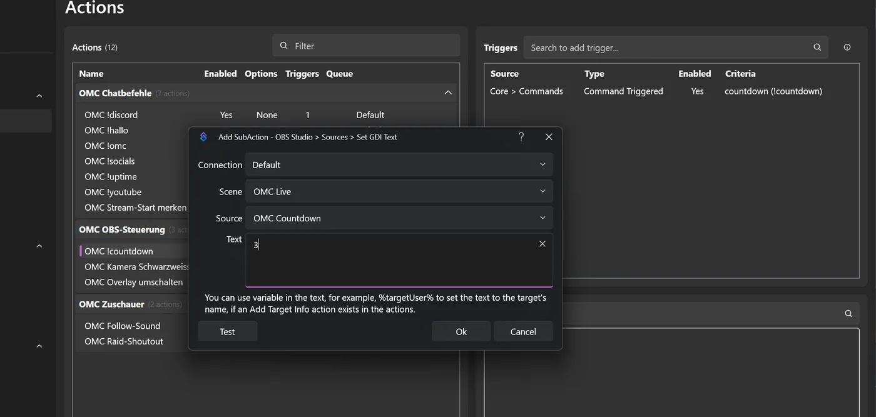Screen dimensions: 876x417
Task: Select the OMC !youtube action
Action: tap(113, 192)
